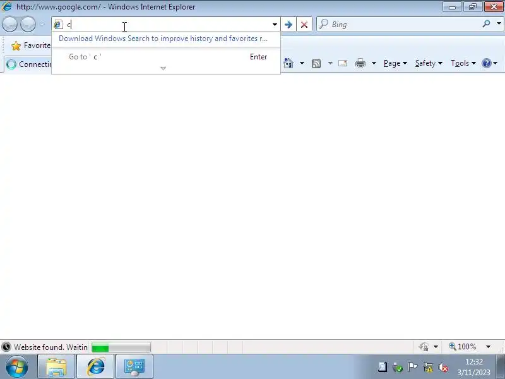Click the Go arrow next to the address bar
The height and width of the screenshot is (379, 505).
[288, 25]
